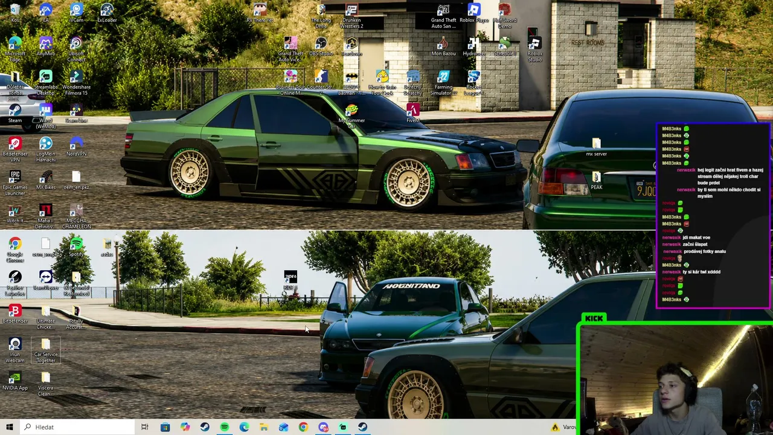
Task: Launch My Summer Car shortcut
Action: [x=351, y=116]
